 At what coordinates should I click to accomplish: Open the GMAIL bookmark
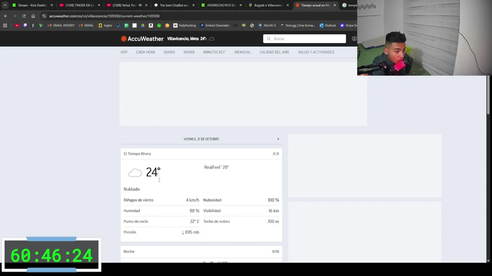pyautogui.click(x=86, y=25)
